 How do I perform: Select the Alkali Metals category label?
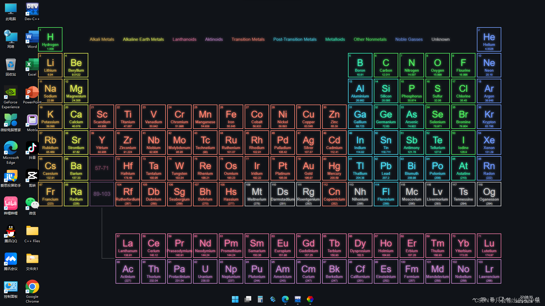point(102,39)
